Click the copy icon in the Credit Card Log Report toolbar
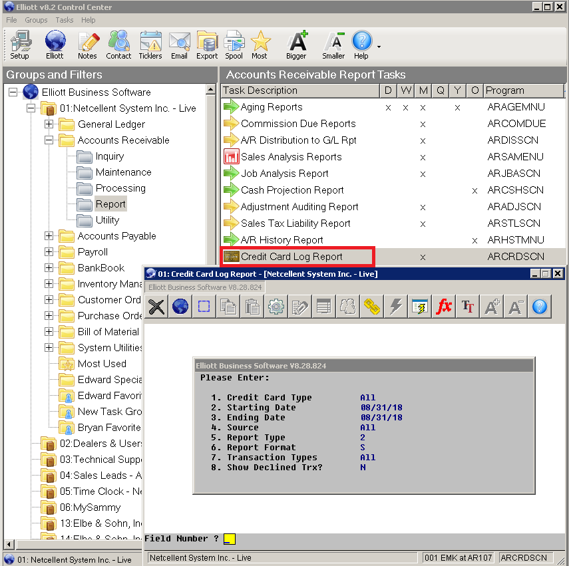This screenshot has height=566, width=569. 228,307
